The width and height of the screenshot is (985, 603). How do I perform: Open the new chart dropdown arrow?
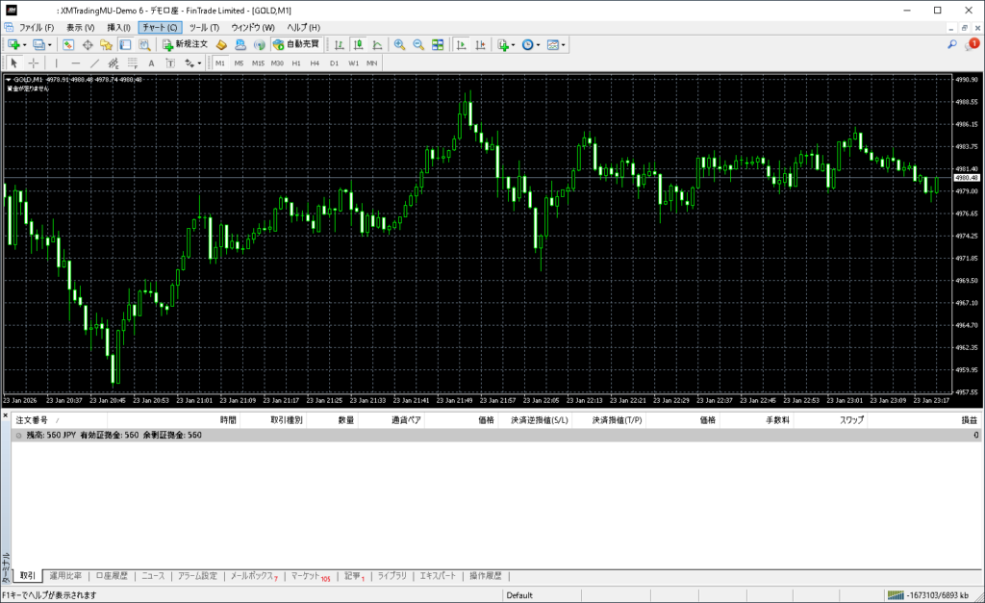pos(24,45)
